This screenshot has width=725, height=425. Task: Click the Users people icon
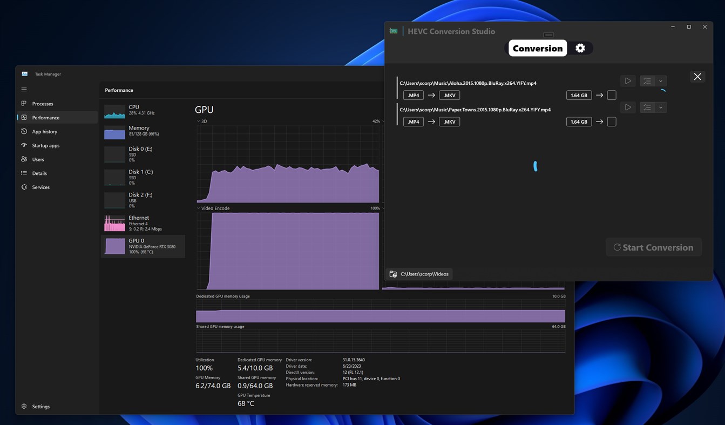[24, 159]
